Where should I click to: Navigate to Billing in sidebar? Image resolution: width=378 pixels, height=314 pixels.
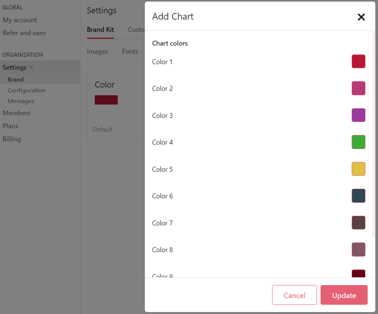point(11,139)
